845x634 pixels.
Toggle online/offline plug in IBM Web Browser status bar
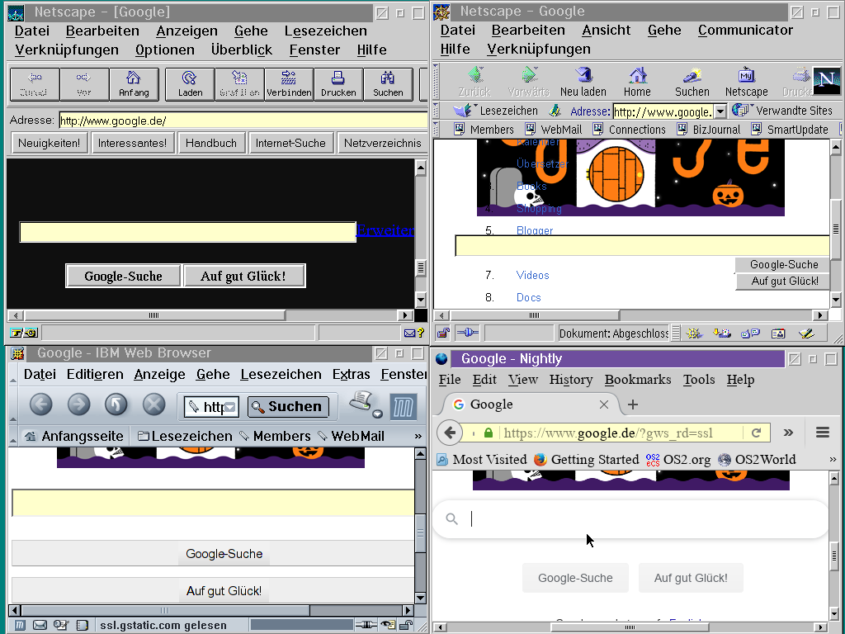point(366,626)
